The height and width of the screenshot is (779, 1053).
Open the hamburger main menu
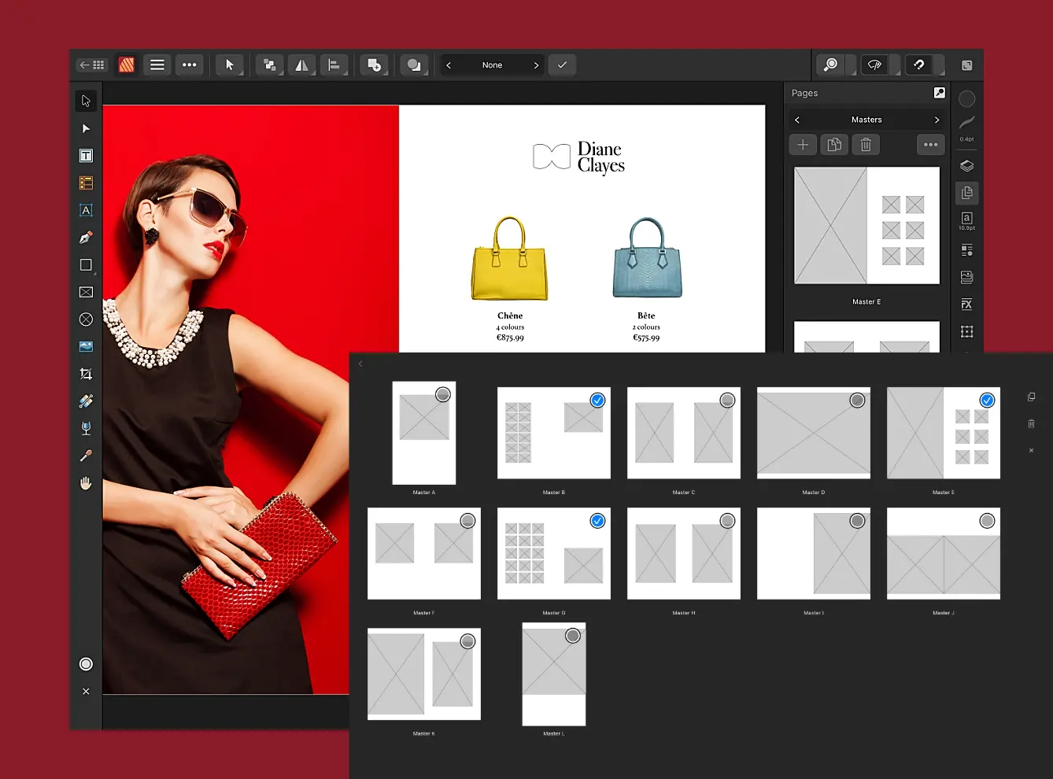pyautogui.click(x=157, y=65)
